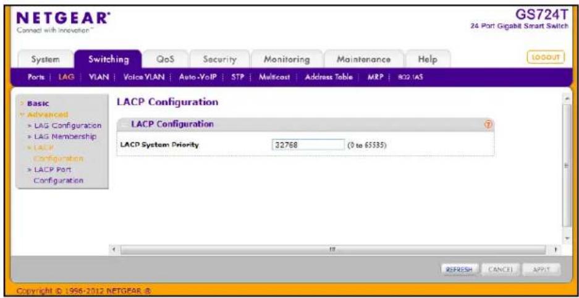Click the vertical scrollbar up arrow
This screenshot has width=579, height=298.
coord(567,100)
